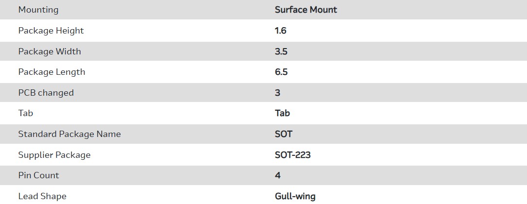This screenshot has height=204, width=527.
Task: Click the Package Width label
Action: (x=50, y=51)
